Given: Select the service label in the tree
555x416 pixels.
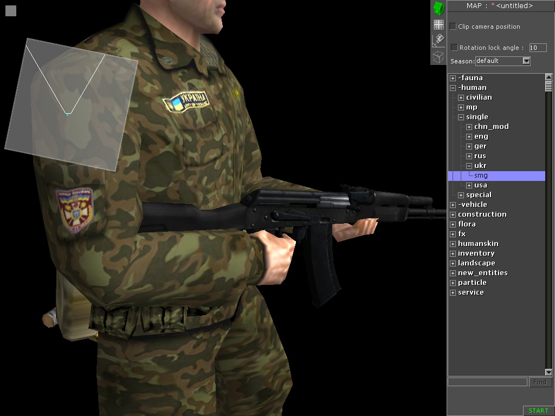Looking at the screenshot, I should tap(471, 292).
